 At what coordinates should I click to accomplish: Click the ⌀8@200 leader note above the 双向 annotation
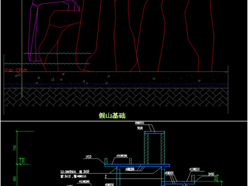139,123
